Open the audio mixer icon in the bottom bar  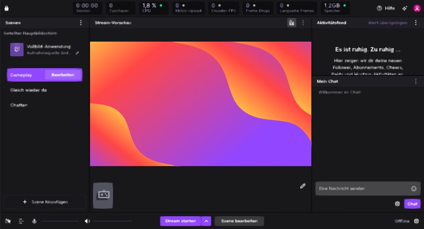pyautogui.click(x=21, y=221)
